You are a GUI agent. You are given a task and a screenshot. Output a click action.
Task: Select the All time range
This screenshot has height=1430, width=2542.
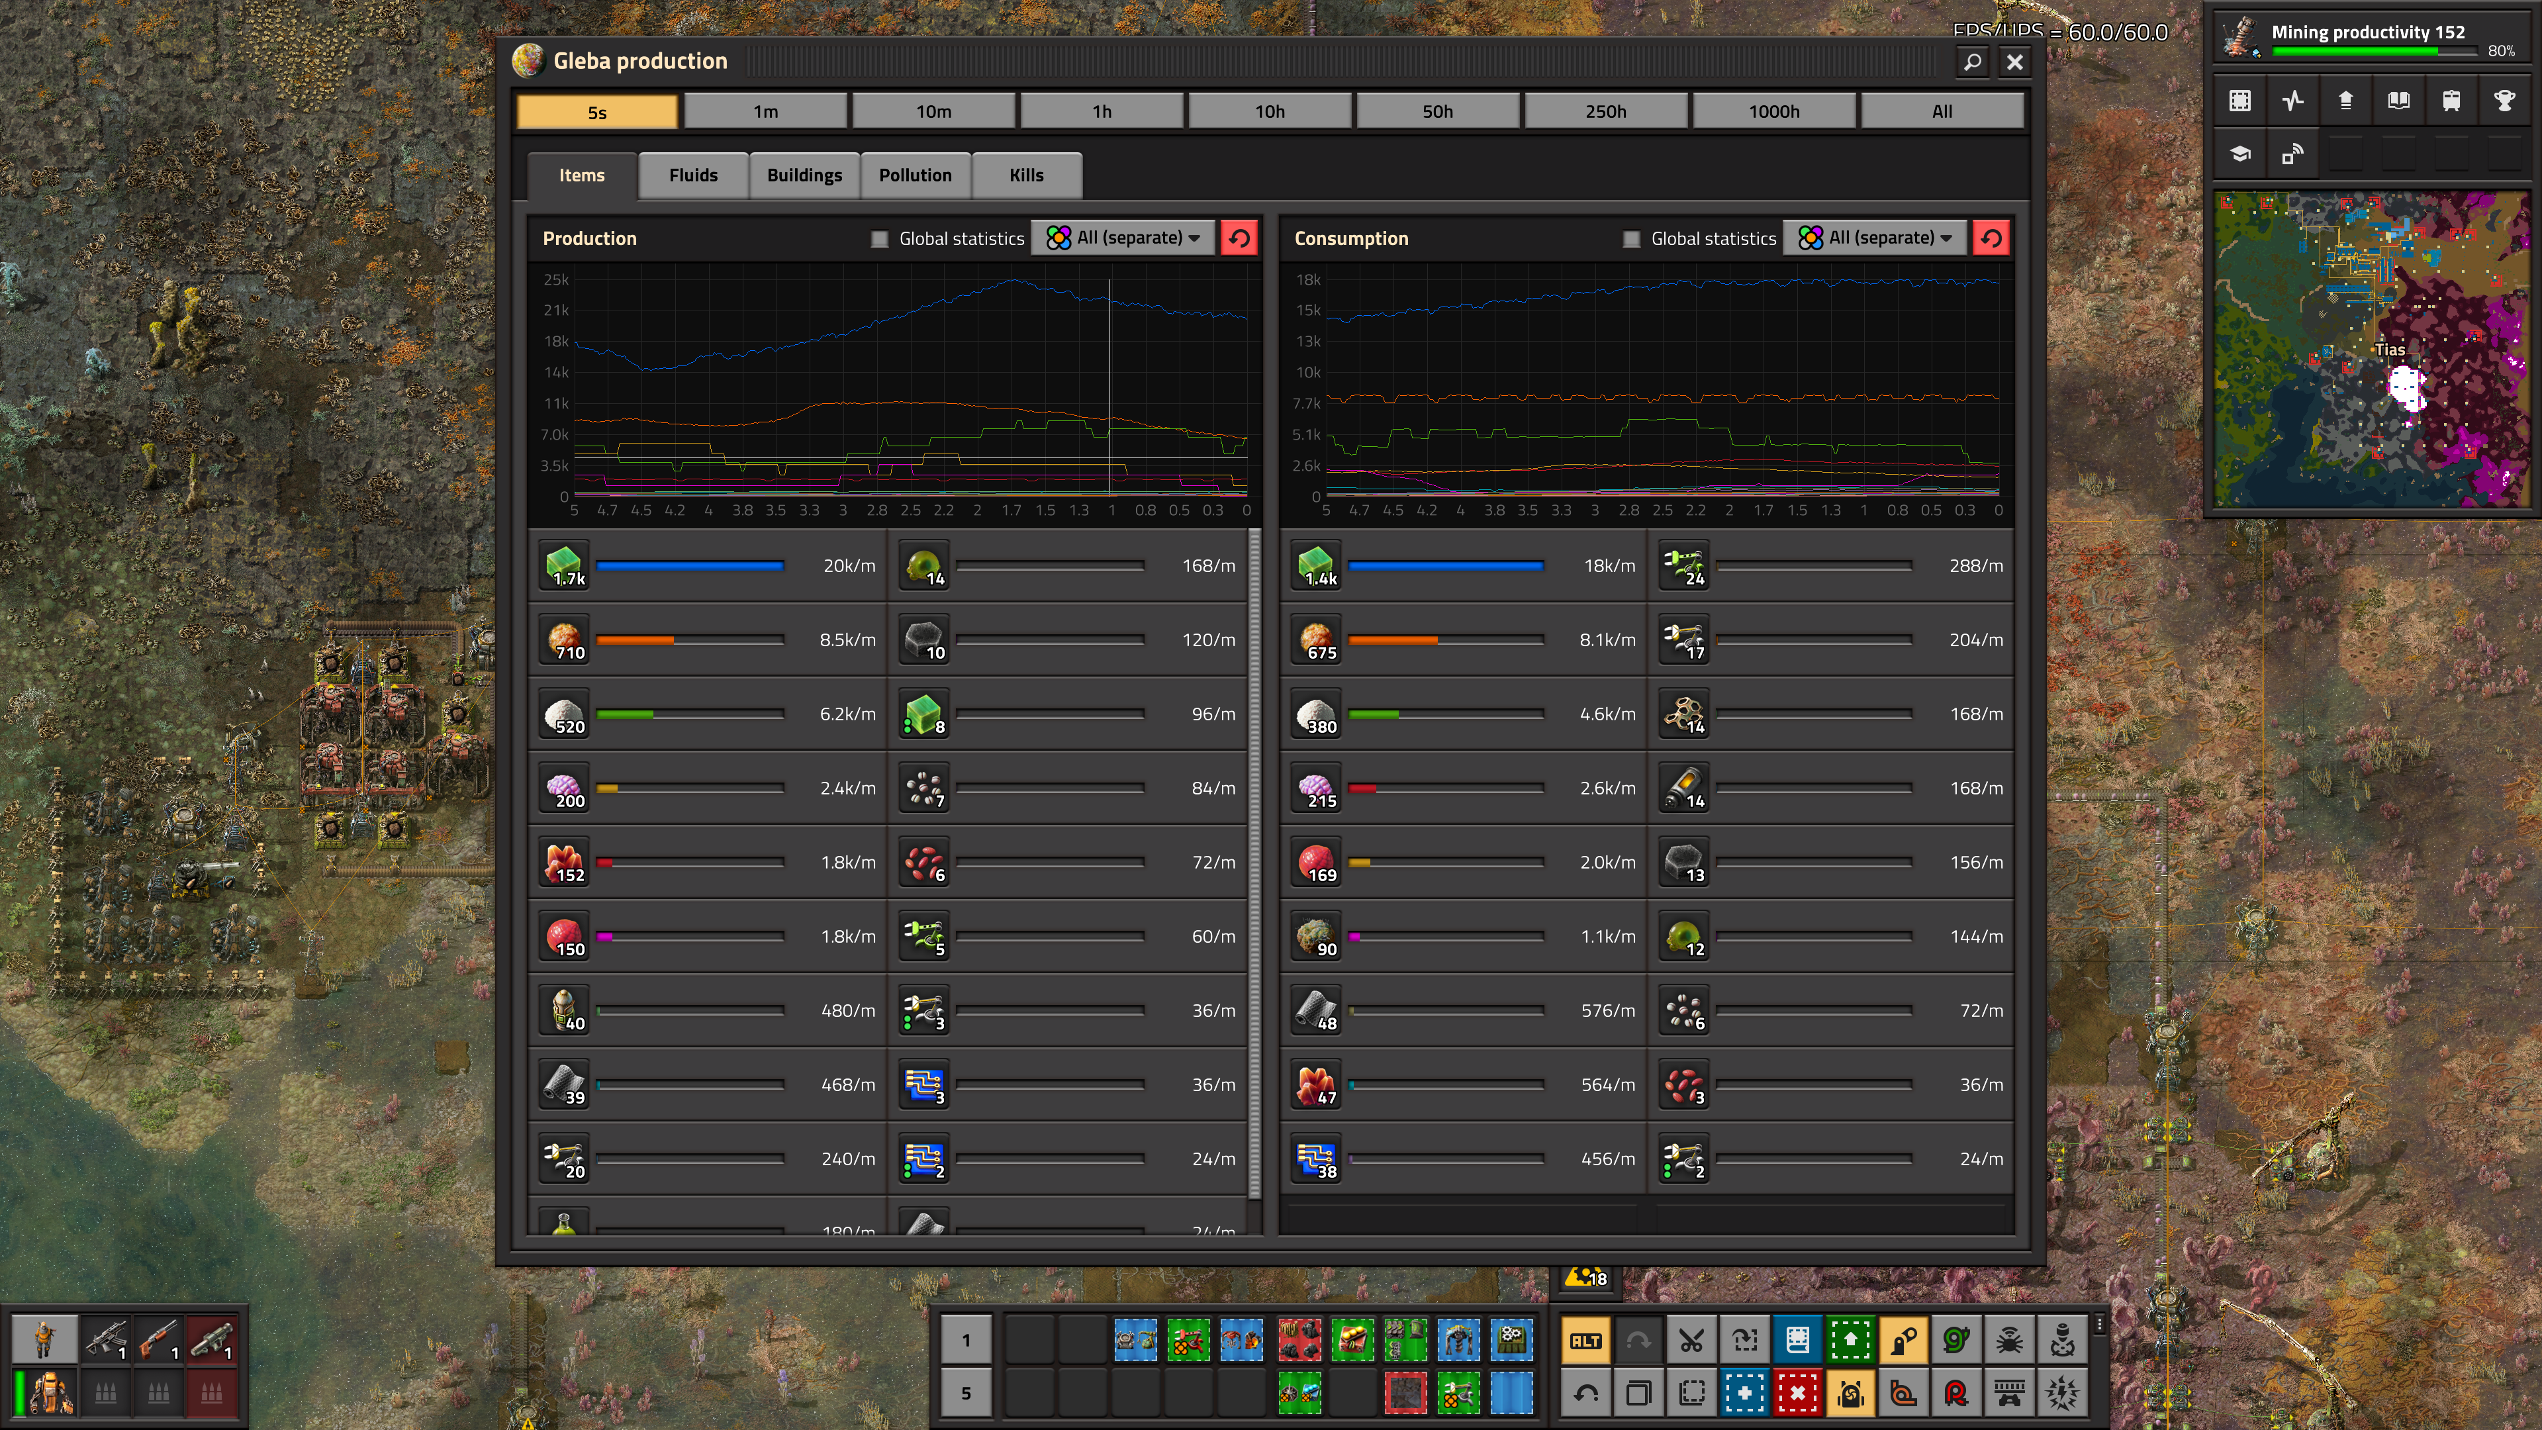(x=1942, y=111)
